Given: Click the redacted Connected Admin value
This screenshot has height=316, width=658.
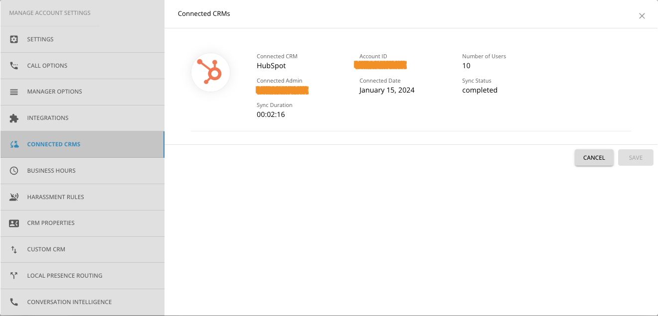Looking at the screenshot, I should coord(282,90).
